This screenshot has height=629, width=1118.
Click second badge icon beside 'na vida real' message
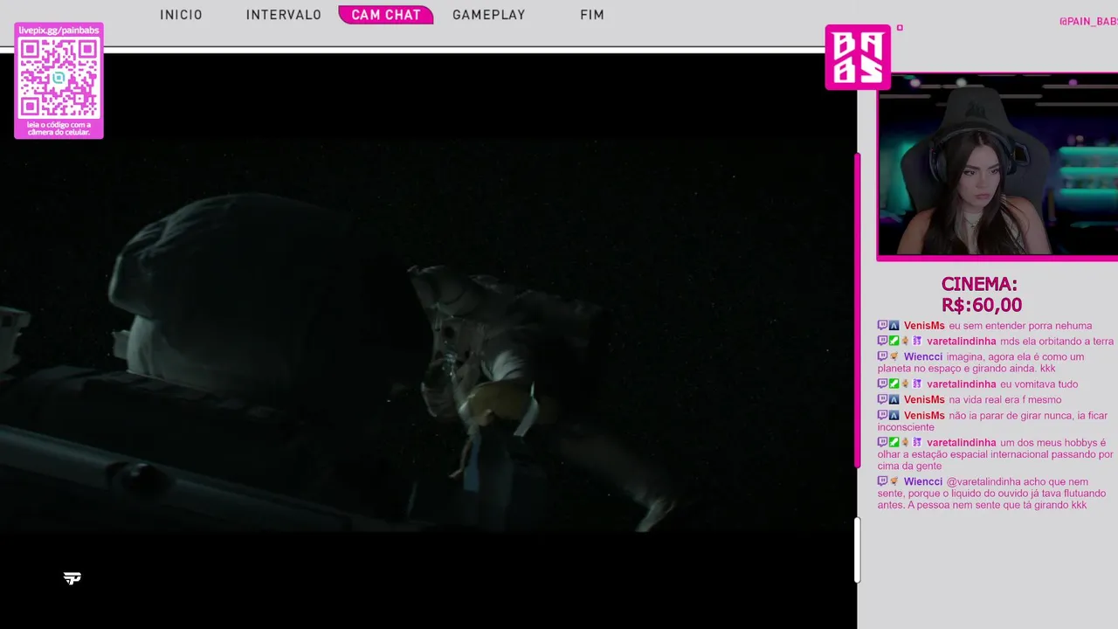(x=894, y=400)
